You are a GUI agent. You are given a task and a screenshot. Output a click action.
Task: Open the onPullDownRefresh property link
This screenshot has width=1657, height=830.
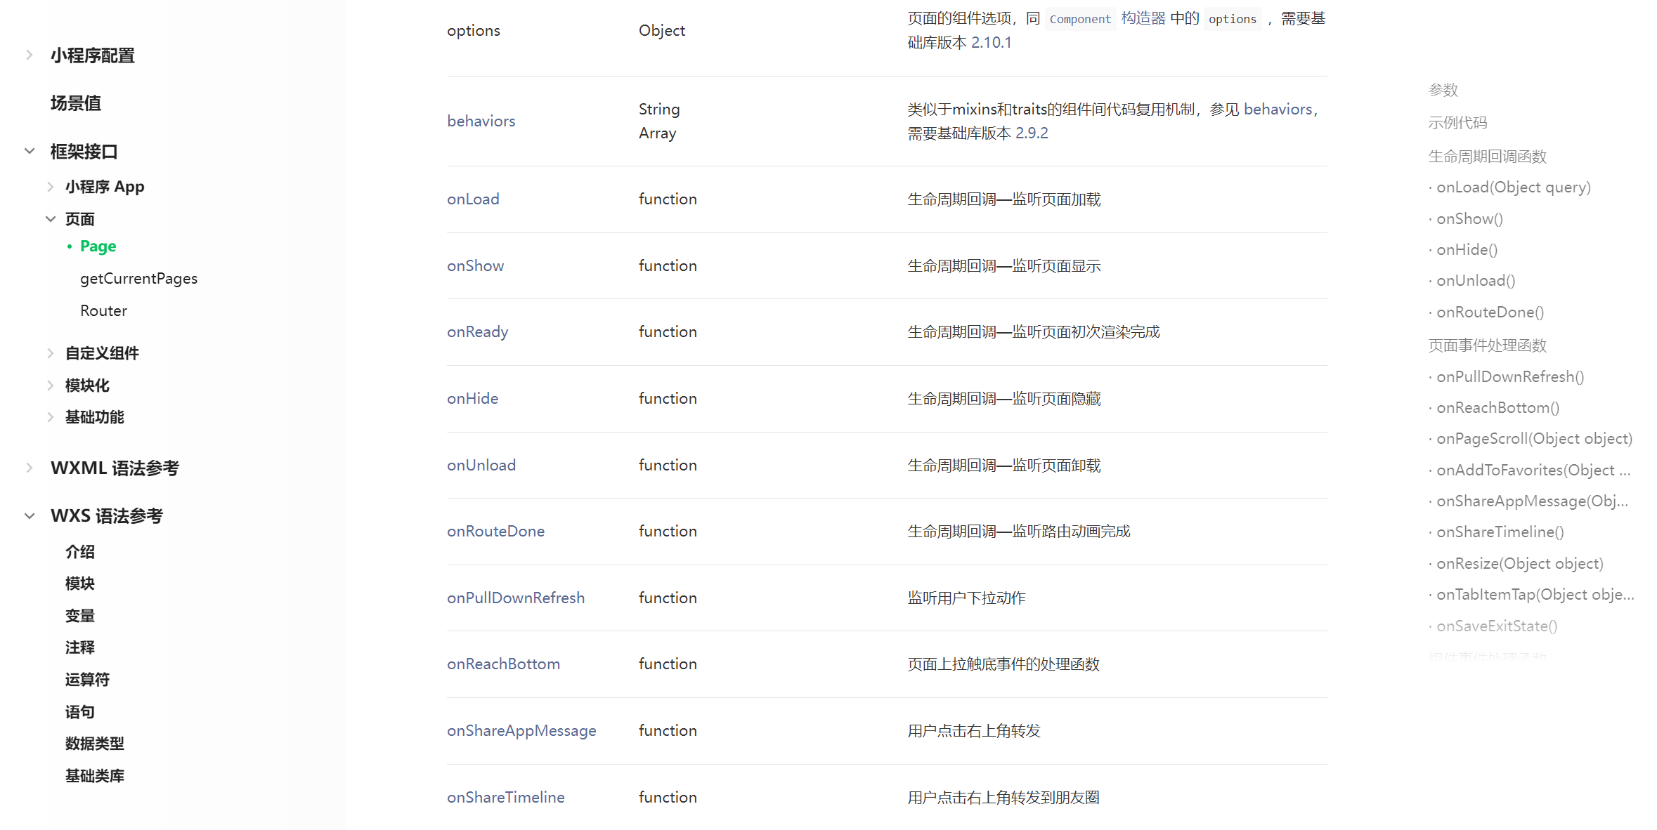pos(515,598)
